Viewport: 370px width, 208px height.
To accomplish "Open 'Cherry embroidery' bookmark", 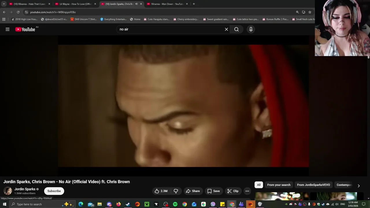I will point(186,19).
